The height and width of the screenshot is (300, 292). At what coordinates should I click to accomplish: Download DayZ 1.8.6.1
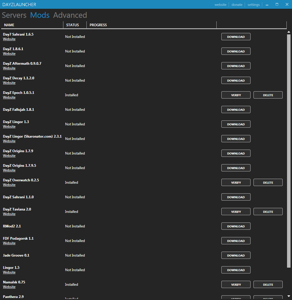(236, 51)
